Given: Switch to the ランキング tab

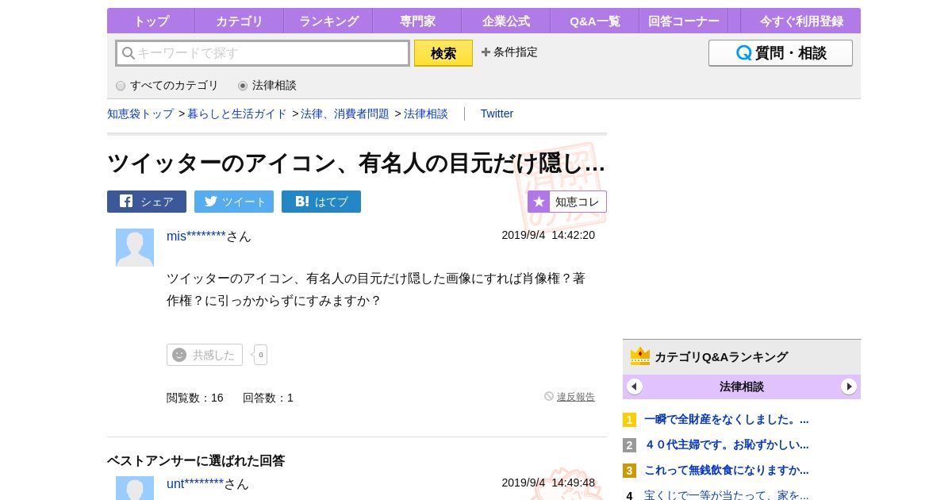Looking at the screenshot, I should (328, 21).
